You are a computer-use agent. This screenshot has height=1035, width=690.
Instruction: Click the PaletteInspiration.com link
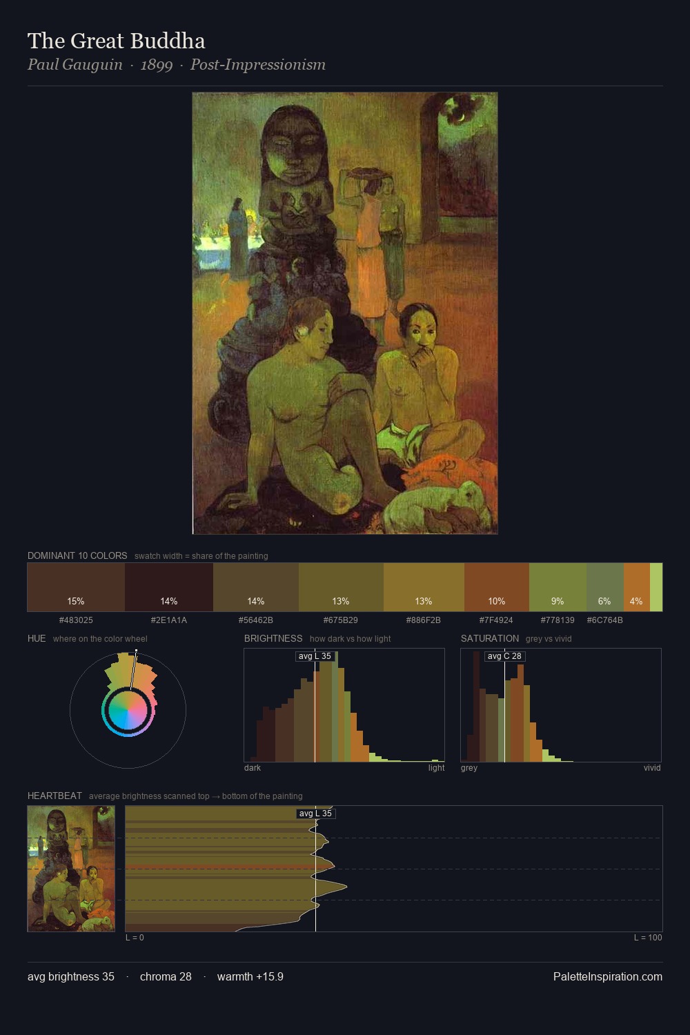pos(608,976)
